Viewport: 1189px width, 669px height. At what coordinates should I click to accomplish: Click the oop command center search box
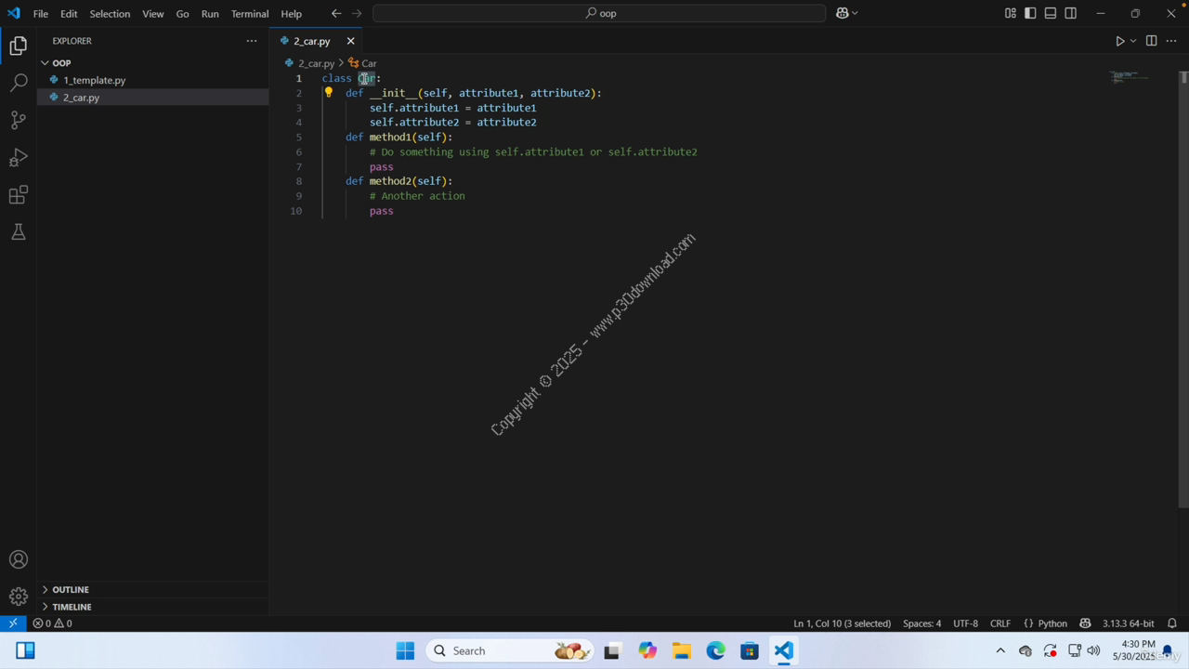coord(599,13)
